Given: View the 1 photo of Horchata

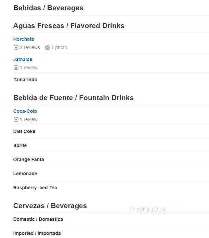Looking at the screenshot, I should tap(59, 47).
